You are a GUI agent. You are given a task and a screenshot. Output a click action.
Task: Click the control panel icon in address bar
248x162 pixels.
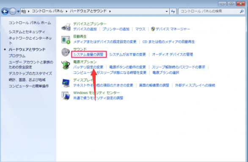pos(24,11)
